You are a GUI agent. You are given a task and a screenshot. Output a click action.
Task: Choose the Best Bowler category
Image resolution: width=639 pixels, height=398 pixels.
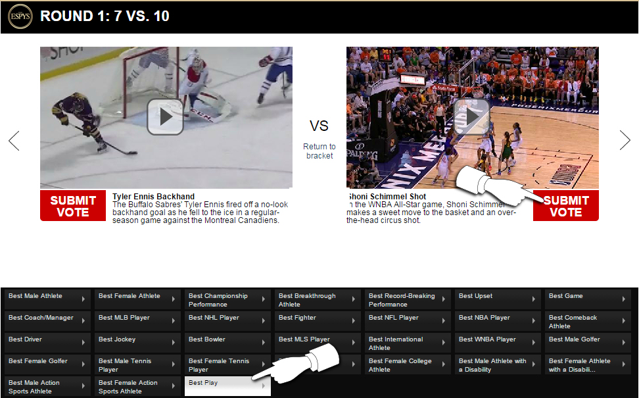click(x=227, y=342)
